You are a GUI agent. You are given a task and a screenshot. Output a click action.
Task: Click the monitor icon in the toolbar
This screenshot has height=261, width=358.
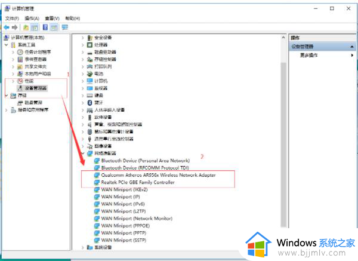pos(64,27)
